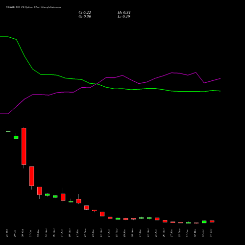This screenshot has height=245, width=245.
Task: Click the '03 Dec' date axis label
Action: tap(203, 233)
